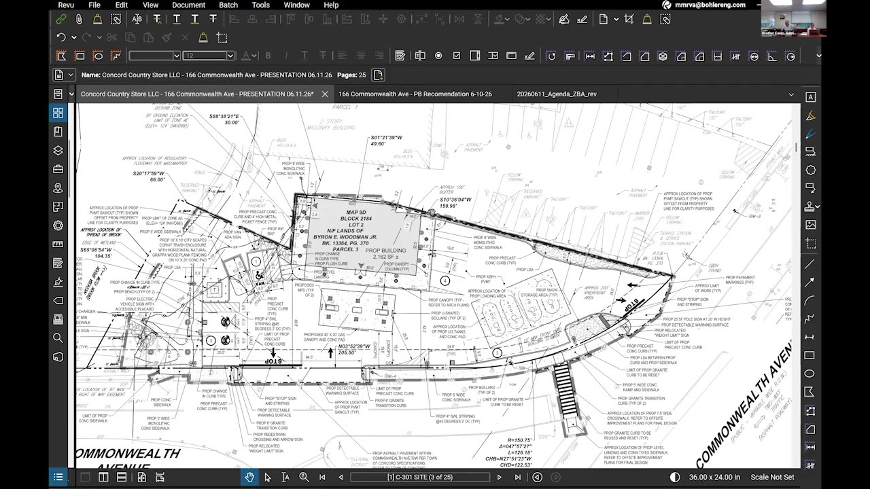
Task: Select the Hyperlink tool in top toolbar
Action: pos(61,20)
